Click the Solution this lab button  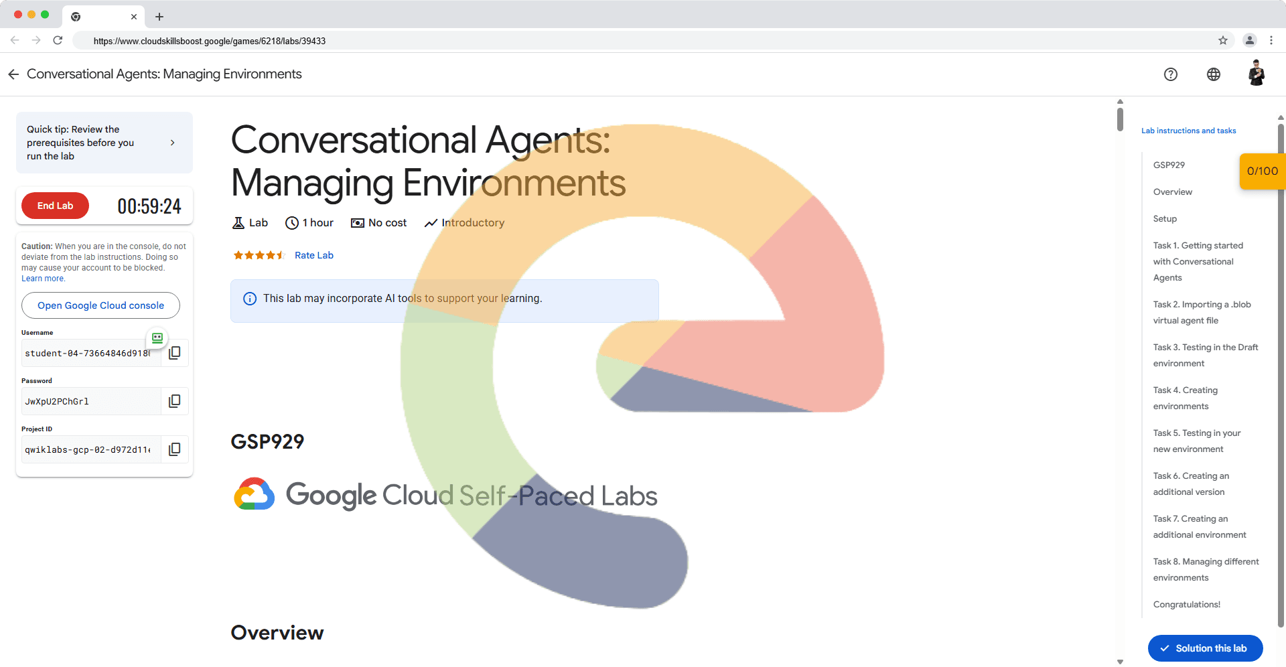point(1204,648)
